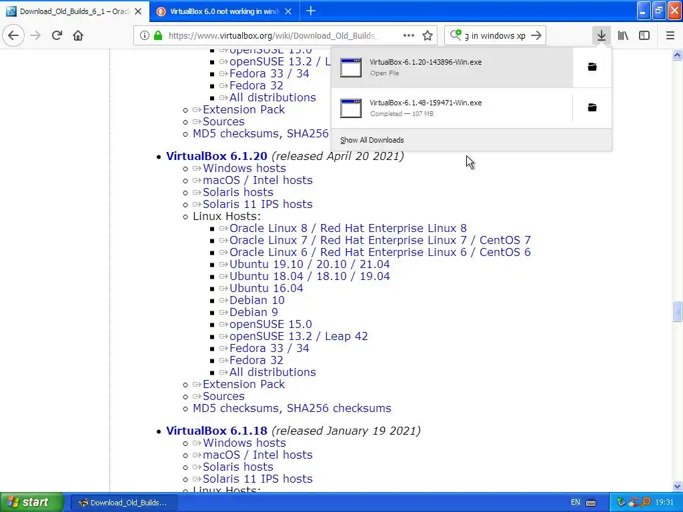Open containing folder for VirtualBox-6.1.20 download
Image resolution: width=683 pixels, height=512 pixels.
coord(592,67)
